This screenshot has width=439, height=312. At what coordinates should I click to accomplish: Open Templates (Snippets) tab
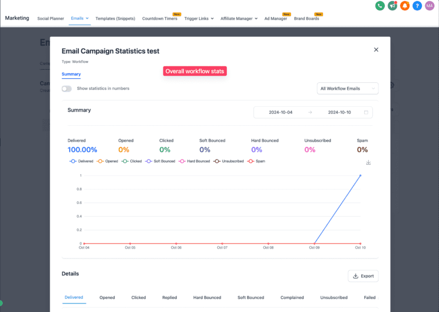point(115,18)
